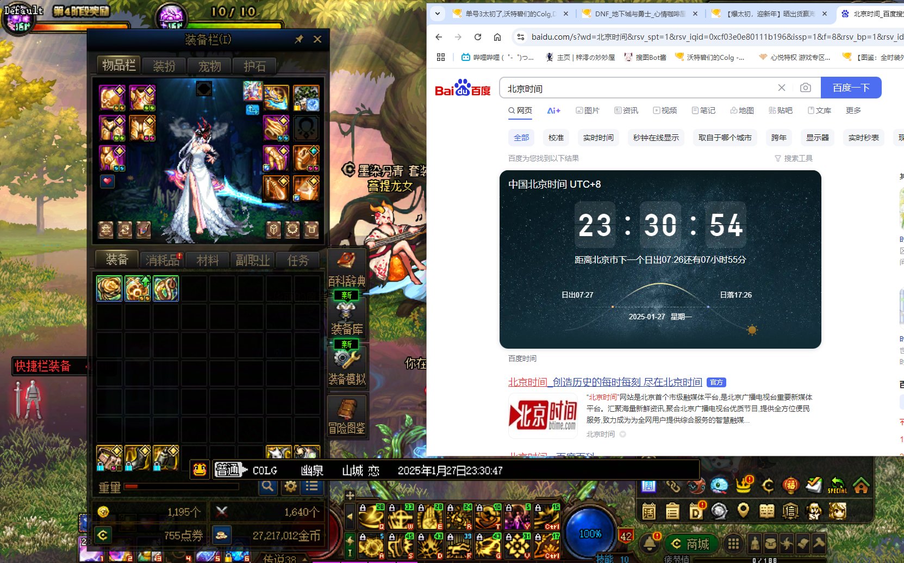Open the browser tab list dropdown arrow
Viewport: 904px width, 563px height.
click(438, 14)
